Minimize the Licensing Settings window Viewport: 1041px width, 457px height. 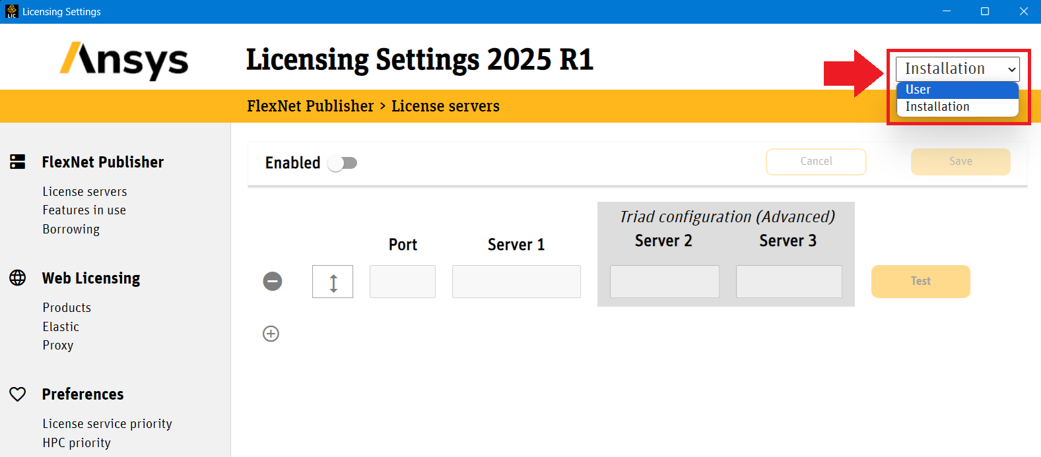[x=947, y=11]
